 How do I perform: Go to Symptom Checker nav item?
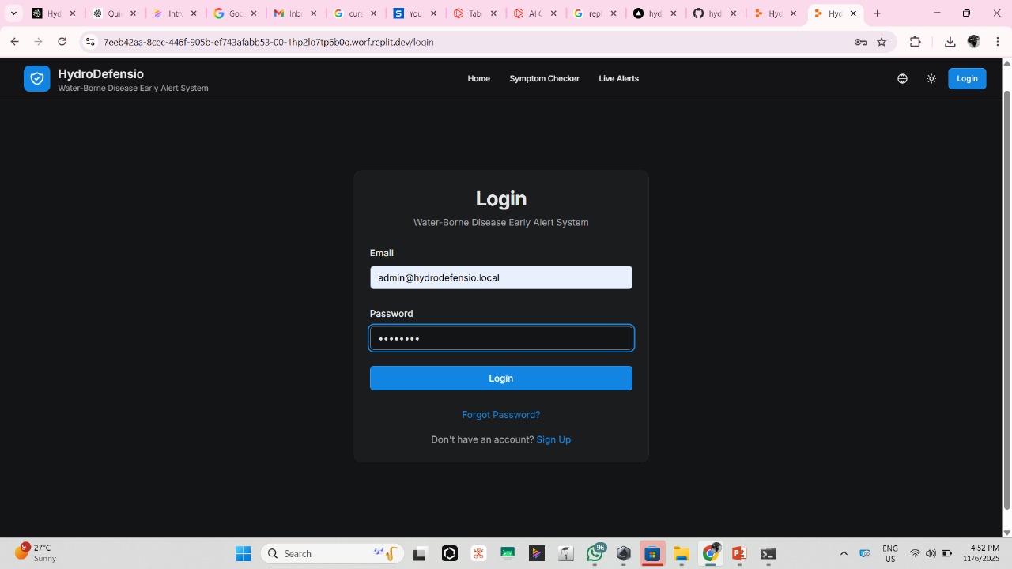(544, 79)
